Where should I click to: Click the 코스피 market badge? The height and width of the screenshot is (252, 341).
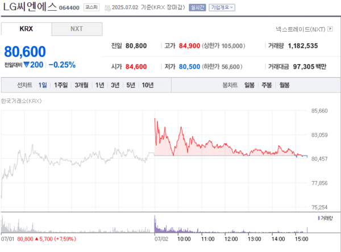[x=90, y=8]
